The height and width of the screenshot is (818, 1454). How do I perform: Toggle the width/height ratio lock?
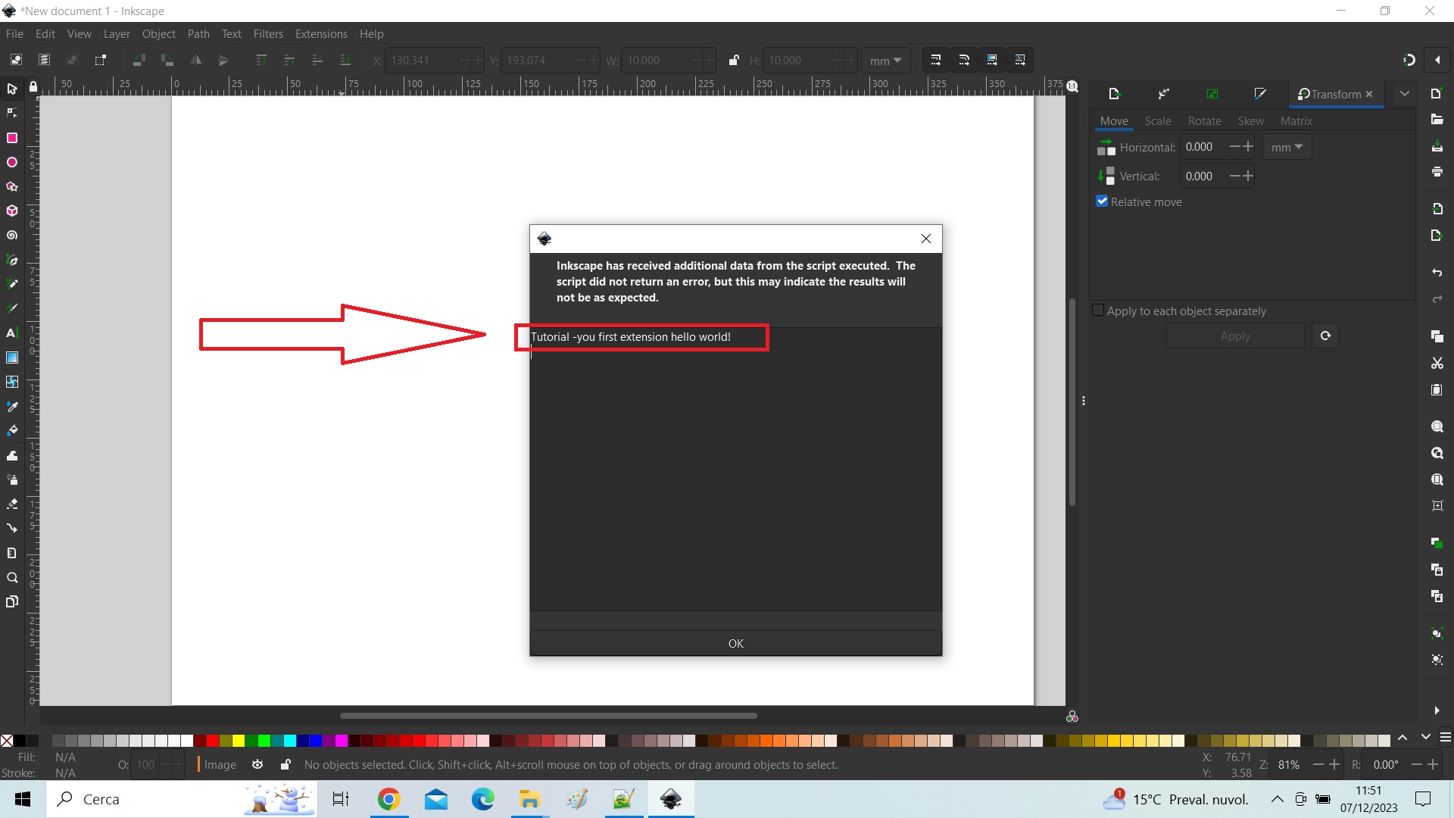point(733,61)
